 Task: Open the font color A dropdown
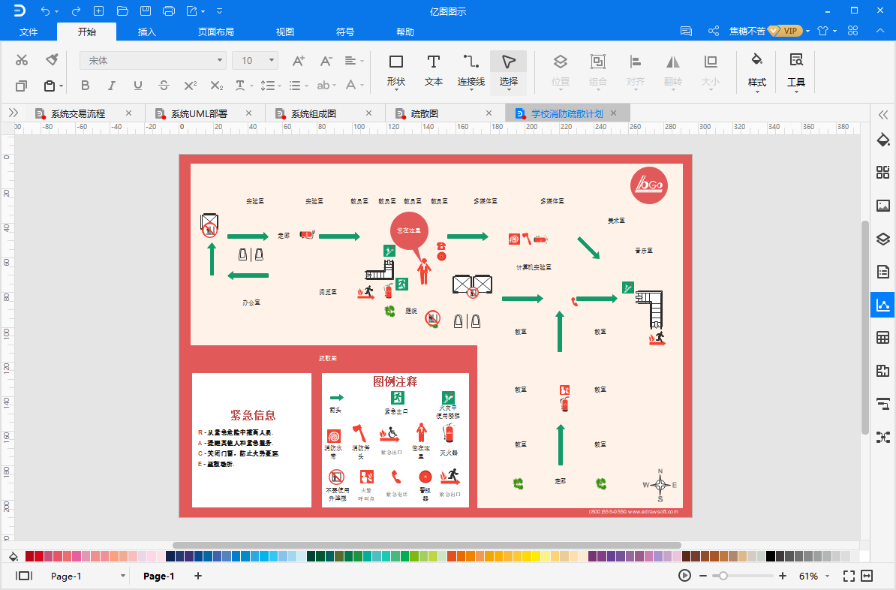[x=354, y=85]
